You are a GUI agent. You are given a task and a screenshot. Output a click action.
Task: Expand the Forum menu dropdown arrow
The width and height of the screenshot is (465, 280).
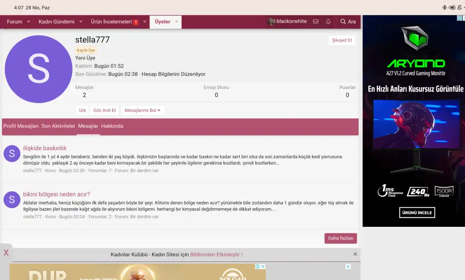pyautogui.click(x=28, y=21)
